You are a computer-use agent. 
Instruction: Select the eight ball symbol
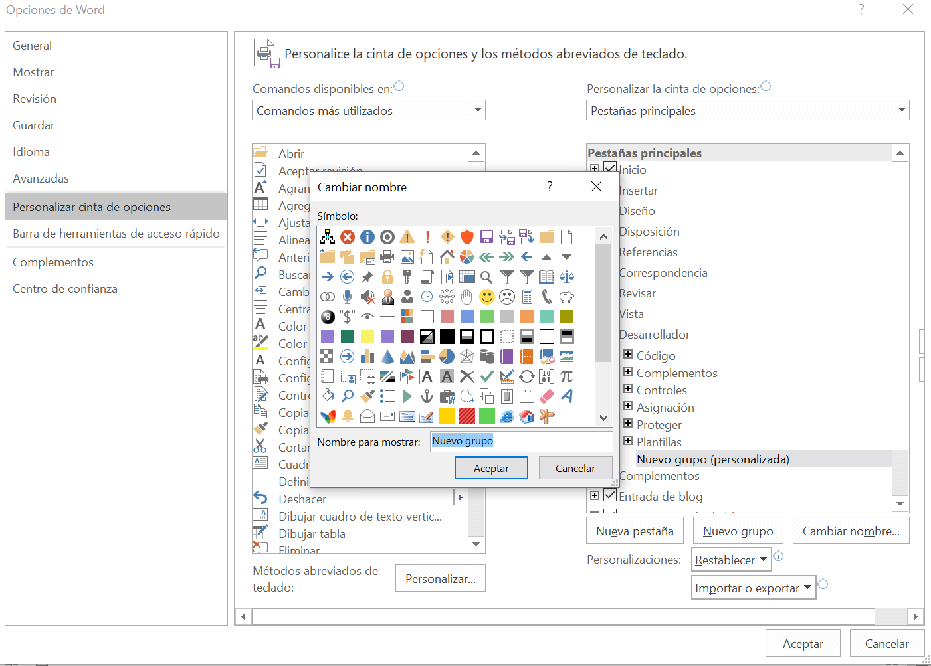[x=328, y=317]
